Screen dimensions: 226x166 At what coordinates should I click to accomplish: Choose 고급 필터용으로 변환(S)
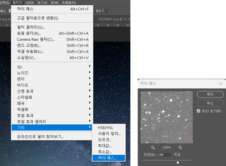52,18
